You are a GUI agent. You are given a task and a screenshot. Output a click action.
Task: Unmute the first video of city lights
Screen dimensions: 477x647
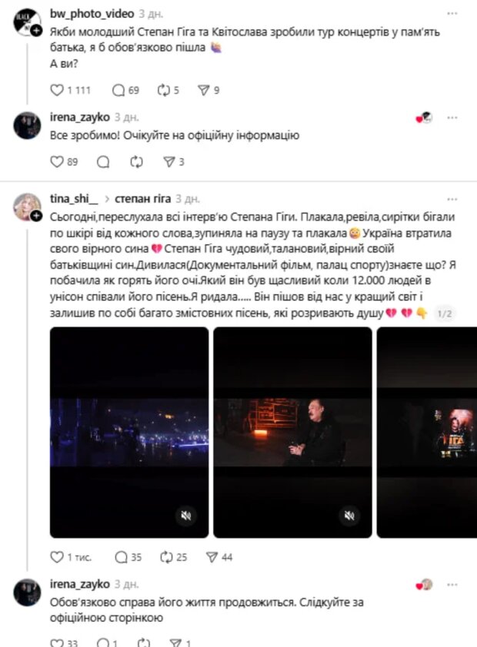(x=186, y=516)
